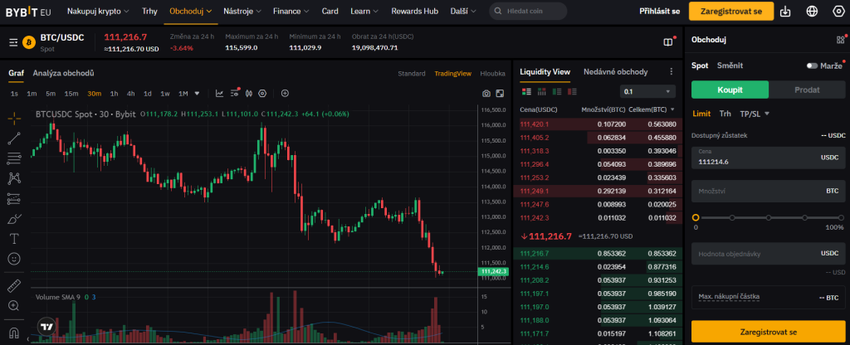Expand the Nakupuj krypto menu
850x345 pixels.
coord(98,11)
